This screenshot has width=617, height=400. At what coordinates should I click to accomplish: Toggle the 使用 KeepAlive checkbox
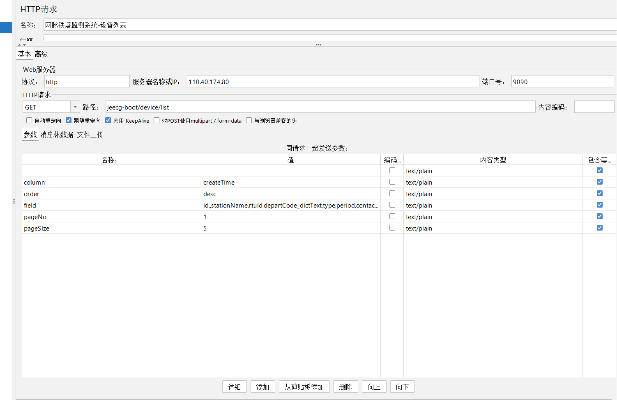pos(108,121)
